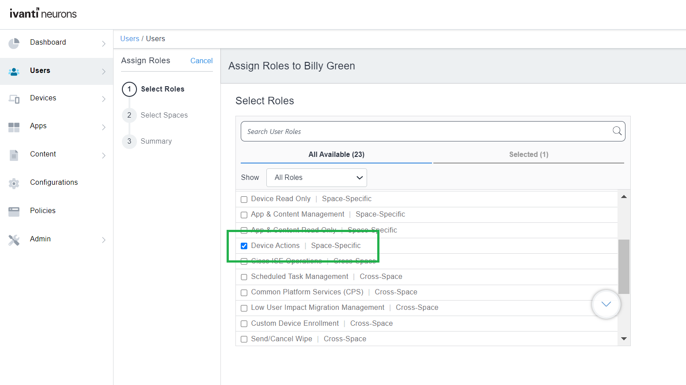This screenshot has height=385, width=686.
Task: Check the Device Read Only role
Action: pyautogui.click(x=244, y=199)
